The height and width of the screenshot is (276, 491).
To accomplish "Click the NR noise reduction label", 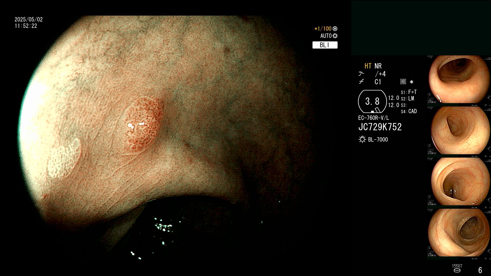I will coord(378,66).
